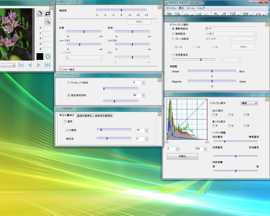The height and width of the screenshot is (216, 270).
Task: Enable the R checkbox under 白とび表示
Action: (x=214, y=115)
